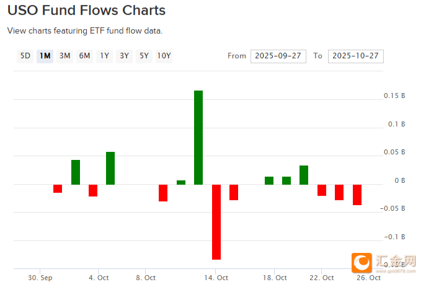Image resolution: width=426 pixels, height=287 pixels.
Task: Click the tallest green inflow bar
Action: [x=198, y=137]
